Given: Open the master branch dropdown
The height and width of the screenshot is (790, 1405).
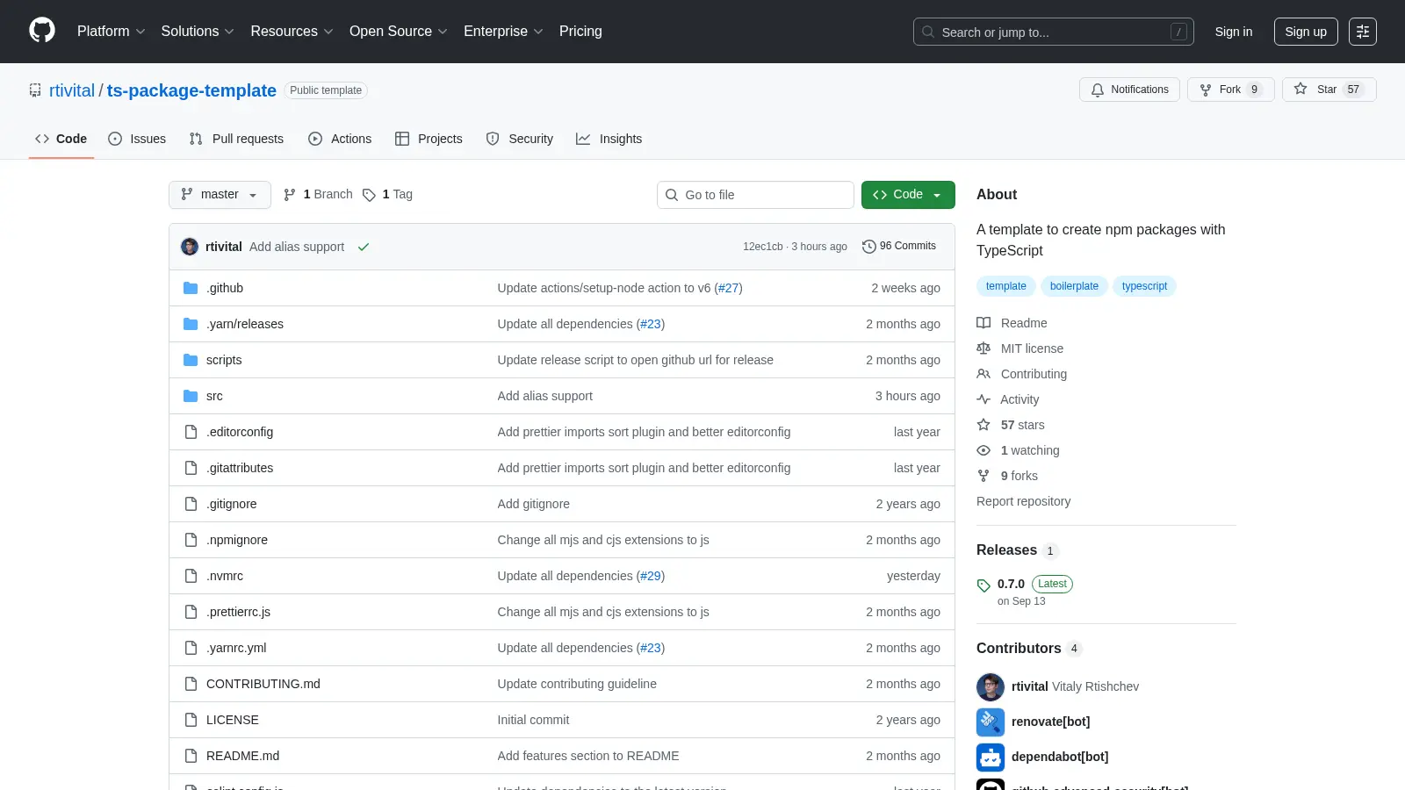Looking at the screenshot, I should click(x=220, y=195).
